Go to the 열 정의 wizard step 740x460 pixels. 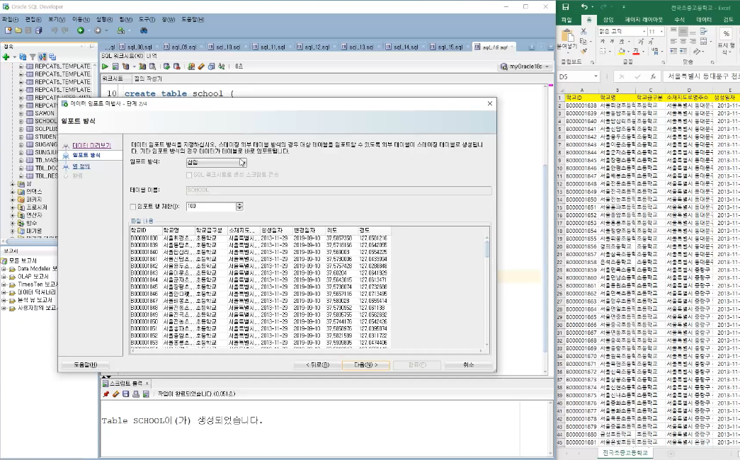(81, 166)
